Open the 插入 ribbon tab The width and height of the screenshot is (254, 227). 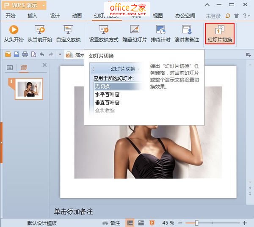33,16
